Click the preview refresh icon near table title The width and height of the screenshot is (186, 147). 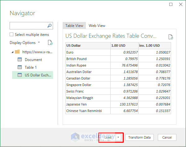171,37
